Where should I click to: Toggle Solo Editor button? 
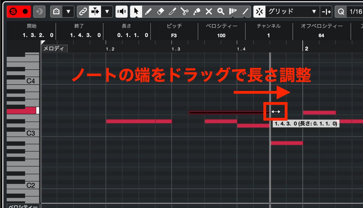14,12
